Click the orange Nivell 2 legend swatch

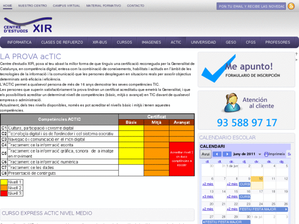[4, 188]
